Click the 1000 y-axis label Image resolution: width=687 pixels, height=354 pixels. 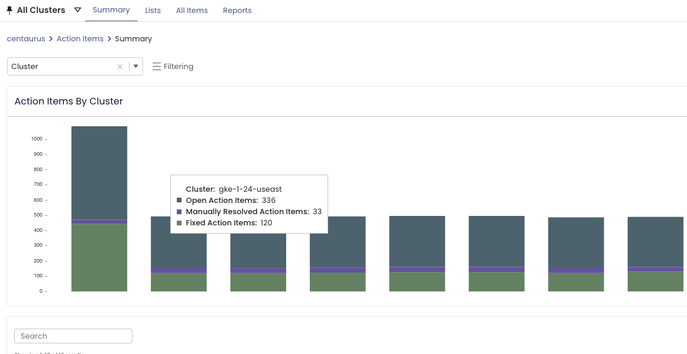click(x=37, y=139)
